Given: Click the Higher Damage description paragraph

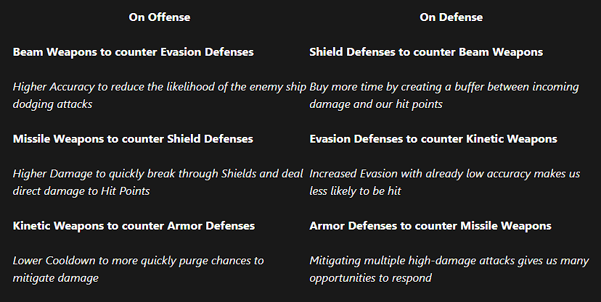Looking at the screenshot, I should point(158,174).
